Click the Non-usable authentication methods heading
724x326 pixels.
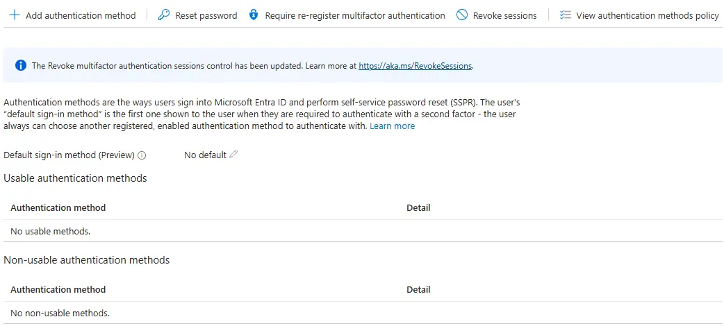pos(86,260)
